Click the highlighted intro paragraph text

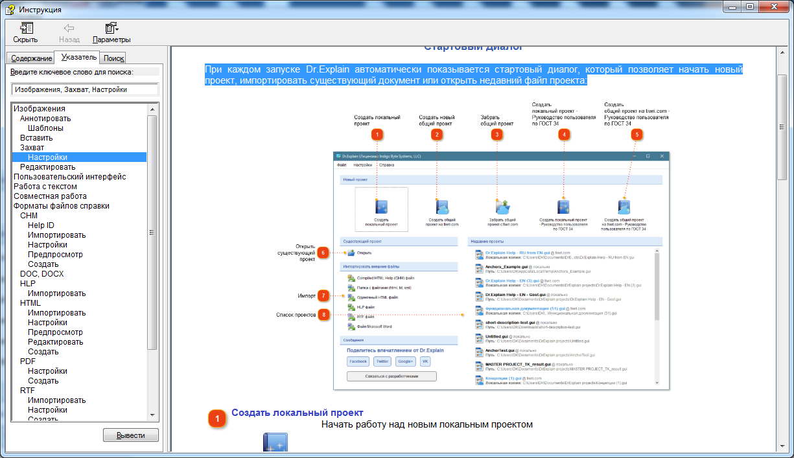[474, 75]
